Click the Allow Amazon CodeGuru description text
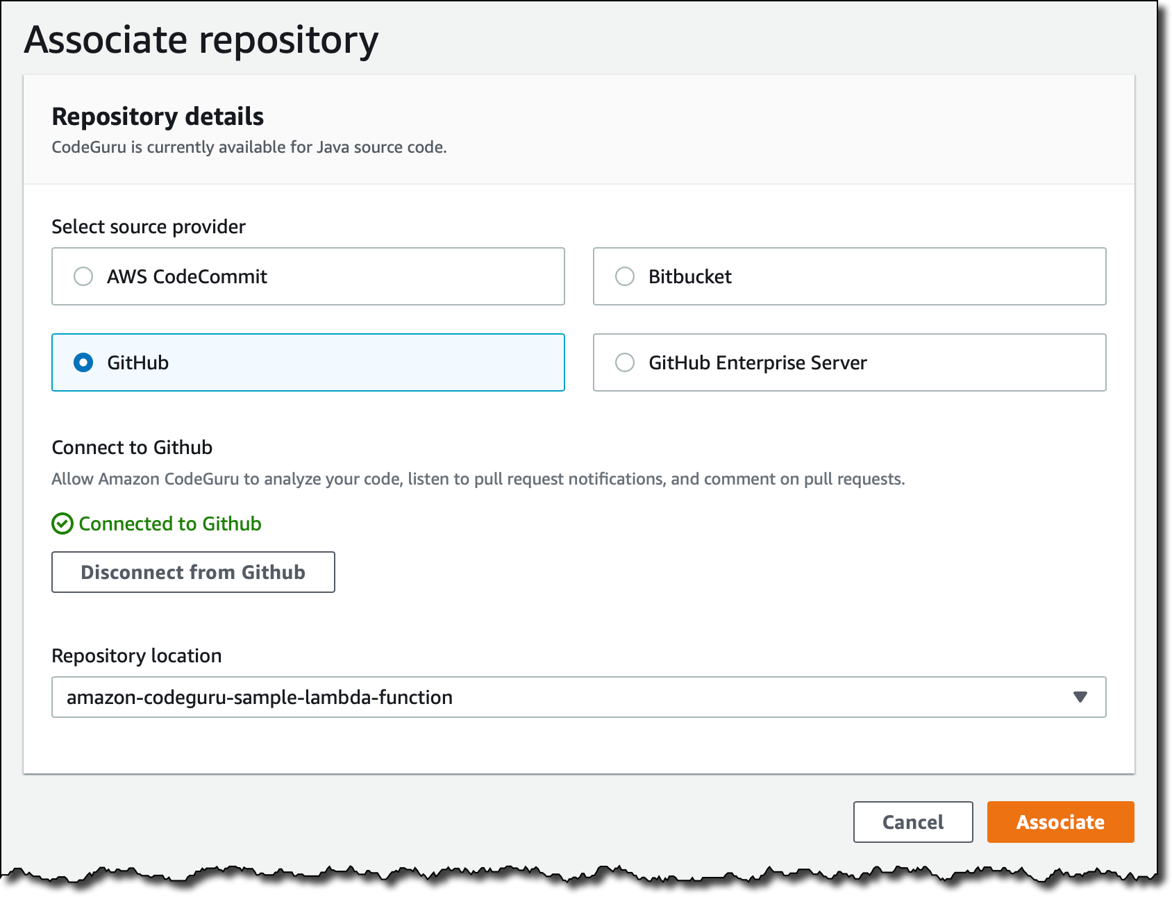Image resolution: width=1172 pixels, height=897 pixels. coord(478,479)
